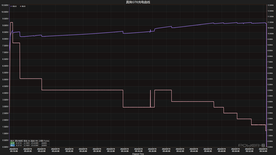
Task: Click the Wh column header in stats table
Action: (34, 141)
